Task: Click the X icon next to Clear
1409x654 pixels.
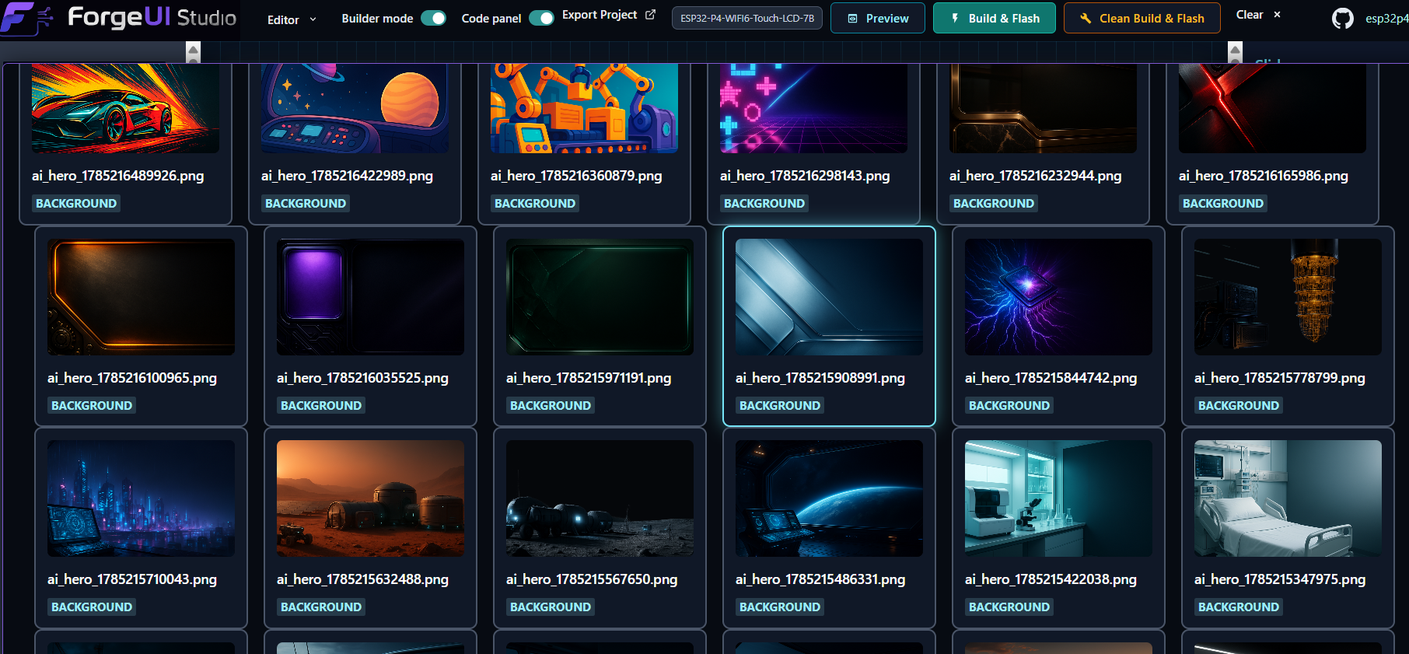Action: click(1277, 15)
